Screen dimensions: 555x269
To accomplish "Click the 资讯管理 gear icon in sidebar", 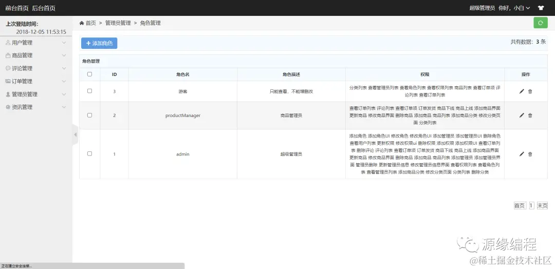I will pos(8,107).
